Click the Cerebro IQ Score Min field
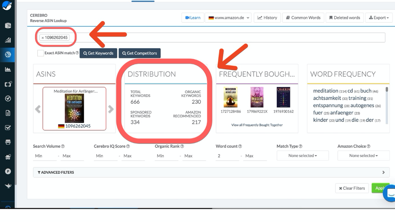 (x=106, y=156)
